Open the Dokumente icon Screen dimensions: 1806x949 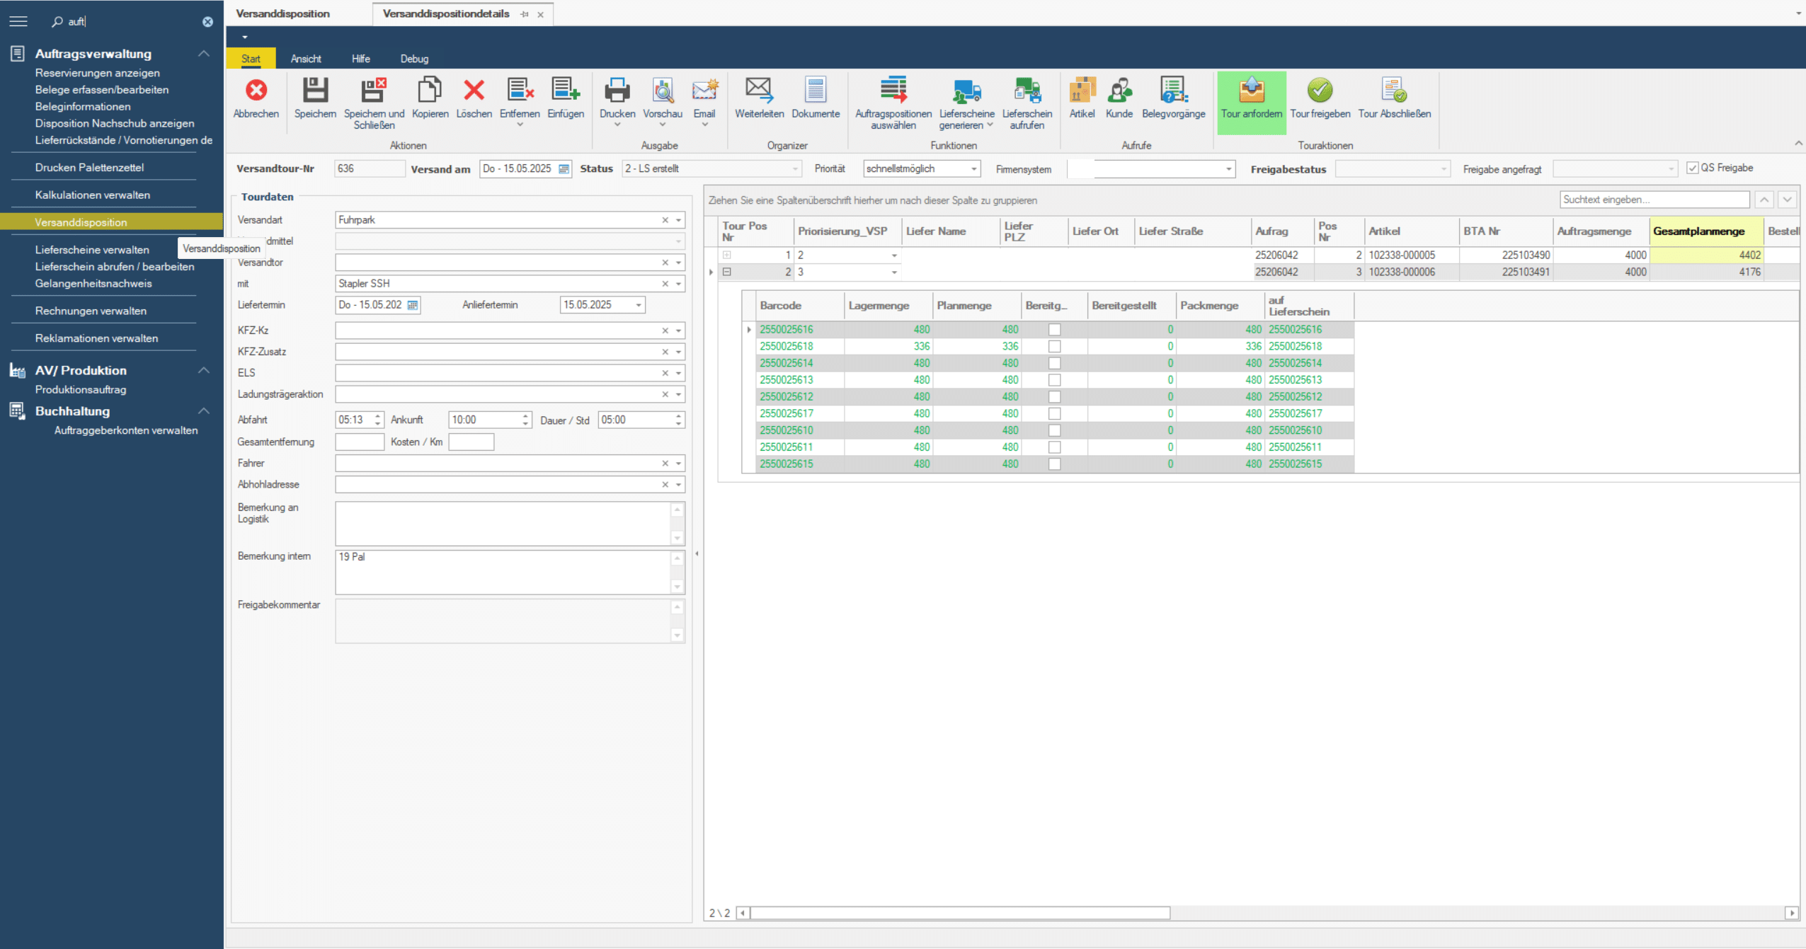(816, 91)
